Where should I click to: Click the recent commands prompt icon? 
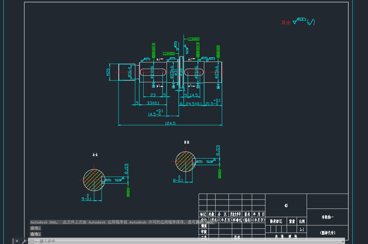pyautogui.click(x=31, y=241)
